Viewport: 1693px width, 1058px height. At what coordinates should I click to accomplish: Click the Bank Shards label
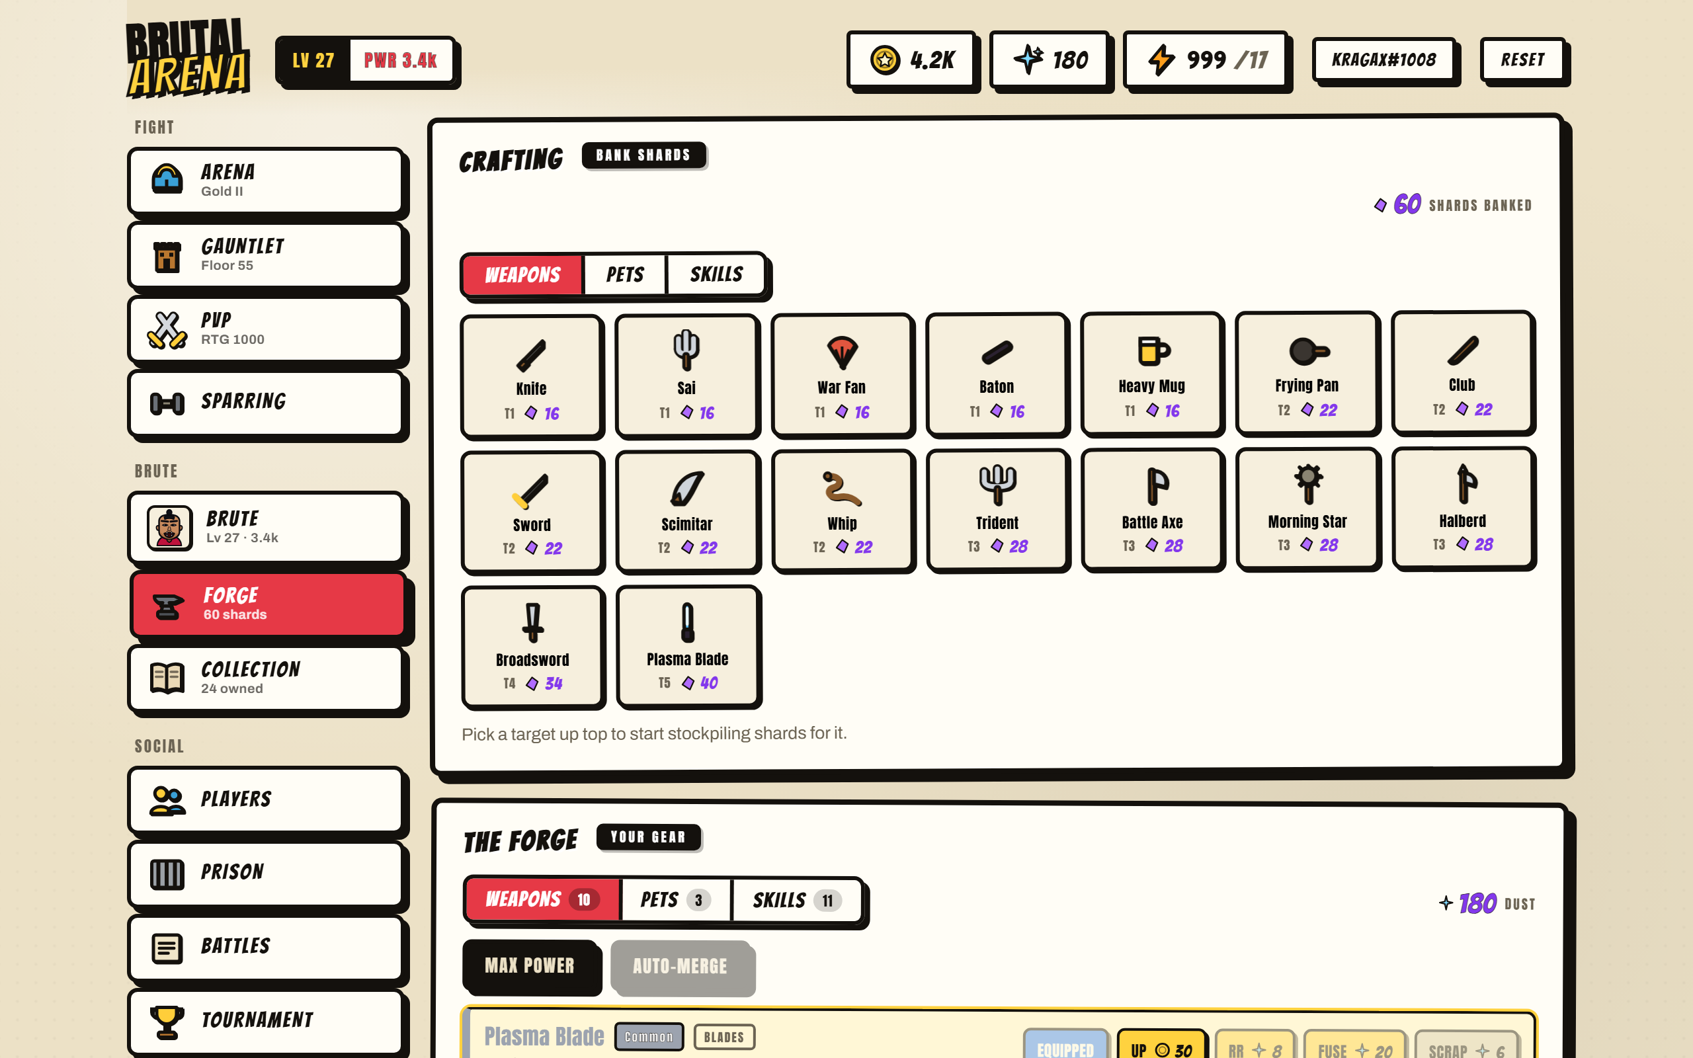pos(643,155)
